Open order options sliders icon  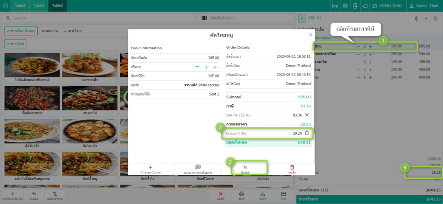click(x=436, y=18)
